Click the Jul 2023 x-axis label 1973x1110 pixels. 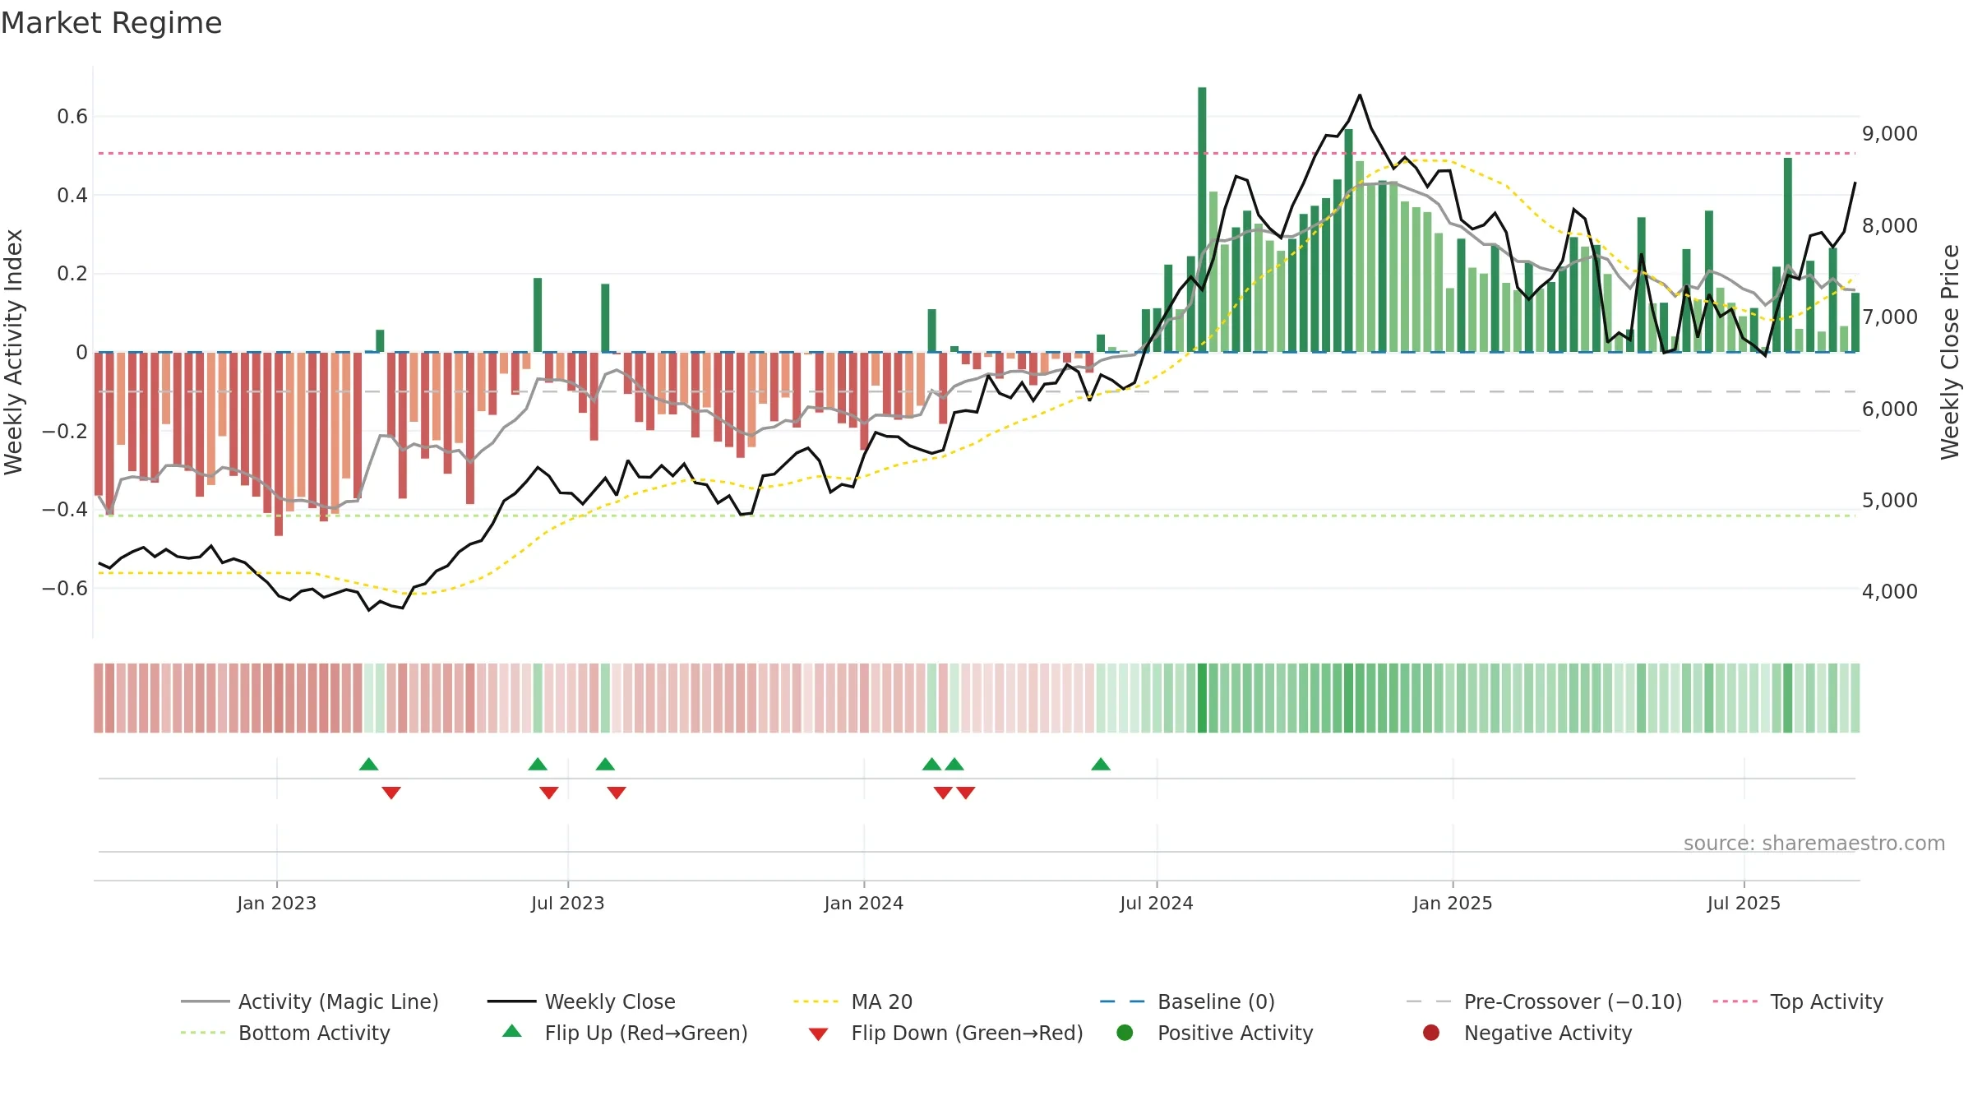tap(568, 903)
